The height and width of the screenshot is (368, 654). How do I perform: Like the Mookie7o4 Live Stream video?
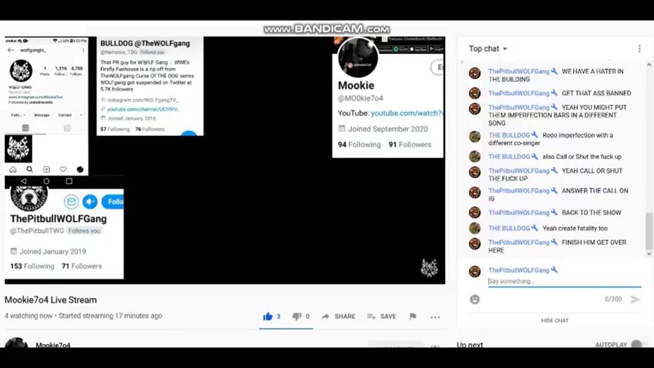click(x=271, y=316)
